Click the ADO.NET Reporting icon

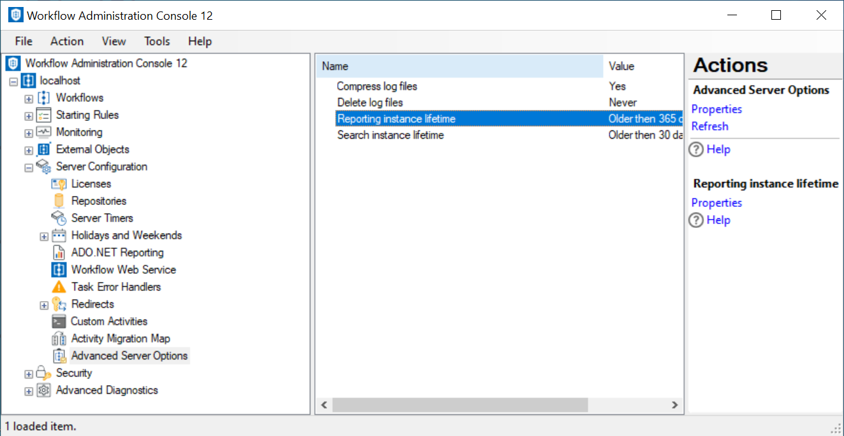pos(59,253)
